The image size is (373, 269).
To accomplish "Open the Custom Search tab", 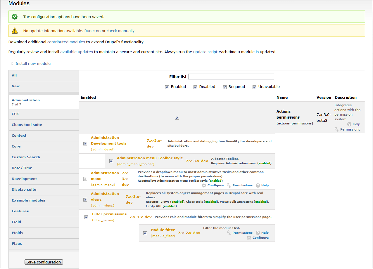I will pos(44,157).
